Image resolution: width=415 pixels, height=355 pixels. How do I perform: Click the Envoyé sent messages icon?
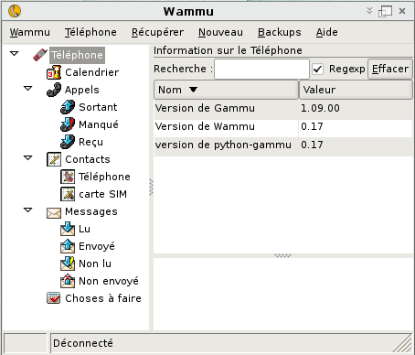[68, 246]
